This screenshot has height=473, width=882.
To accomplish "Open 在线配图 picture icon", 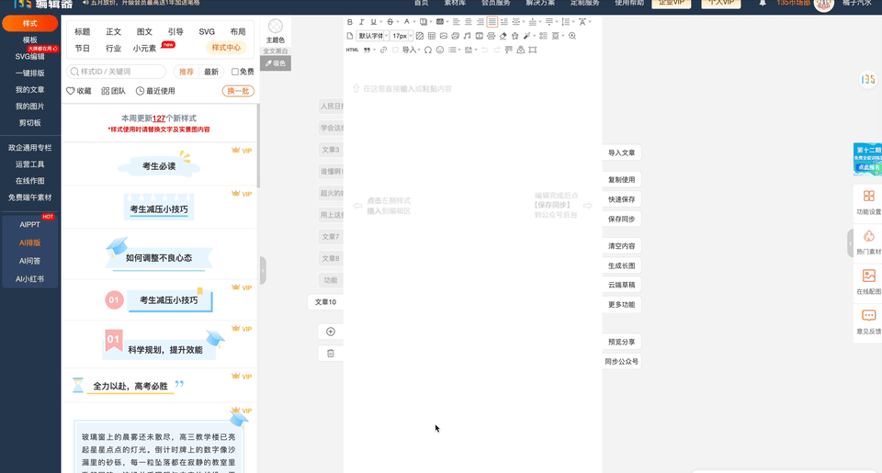I will pyautogui.click(x=868, y=282).
